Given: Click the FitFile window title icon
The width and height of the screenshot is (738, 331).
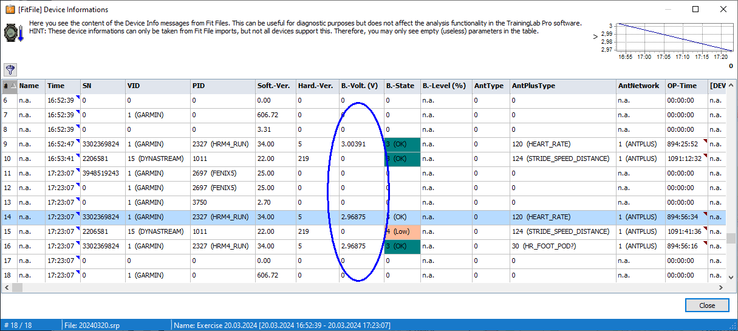Looking at the screenshot, I should point(9,9).
